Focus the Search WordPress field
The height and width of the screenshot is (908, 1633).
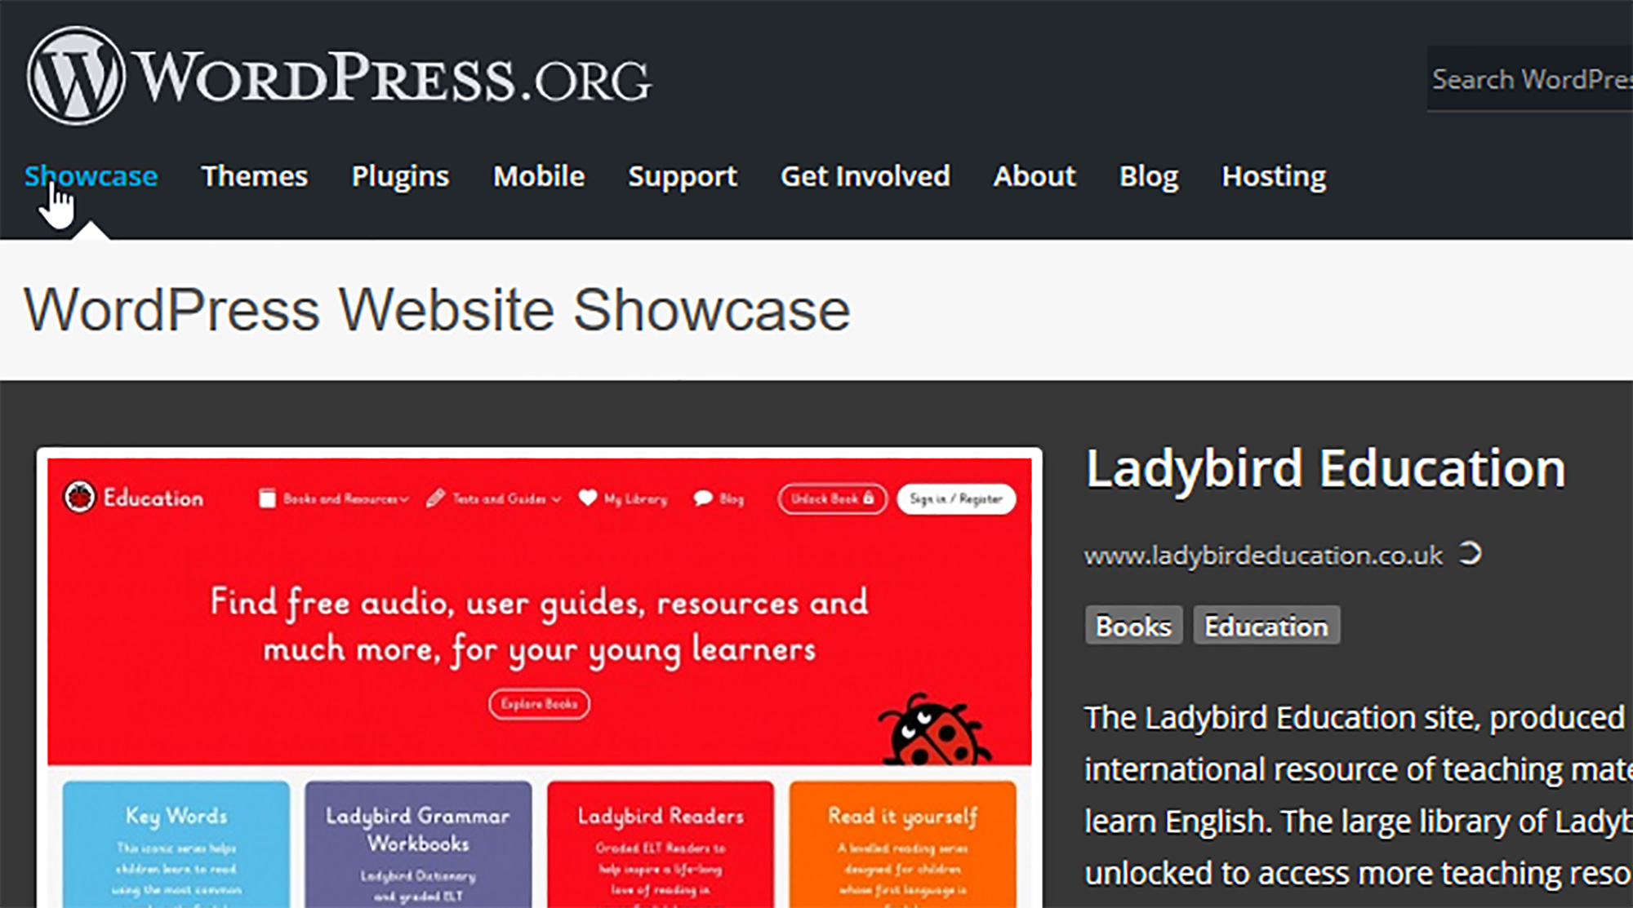[1530, 79]
